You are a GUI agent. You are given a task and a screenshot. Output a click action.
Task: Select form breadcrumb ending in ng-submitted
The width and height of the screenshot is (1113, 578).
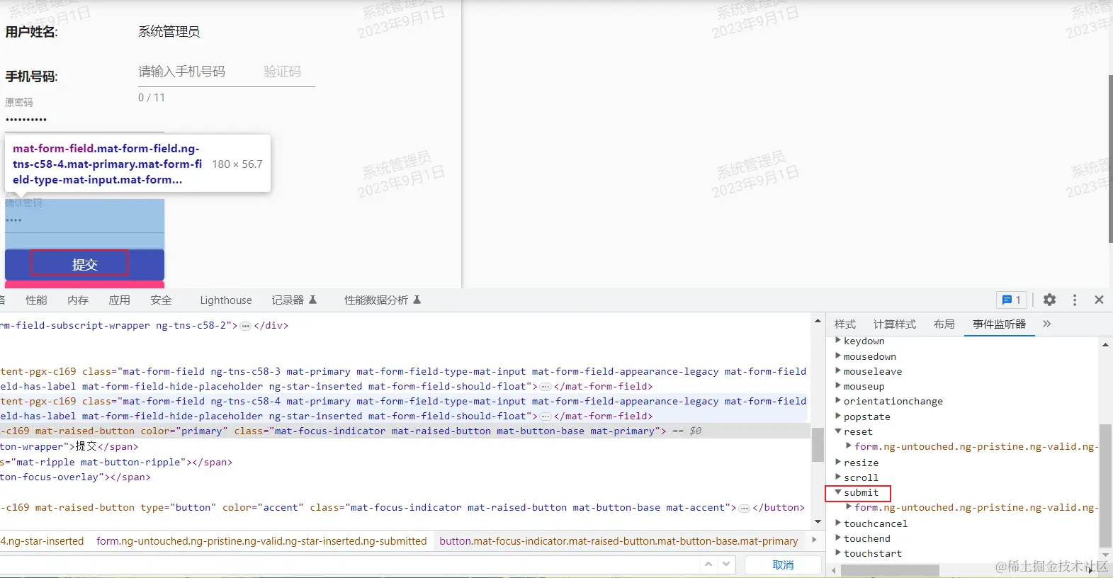tap(261, 541)
